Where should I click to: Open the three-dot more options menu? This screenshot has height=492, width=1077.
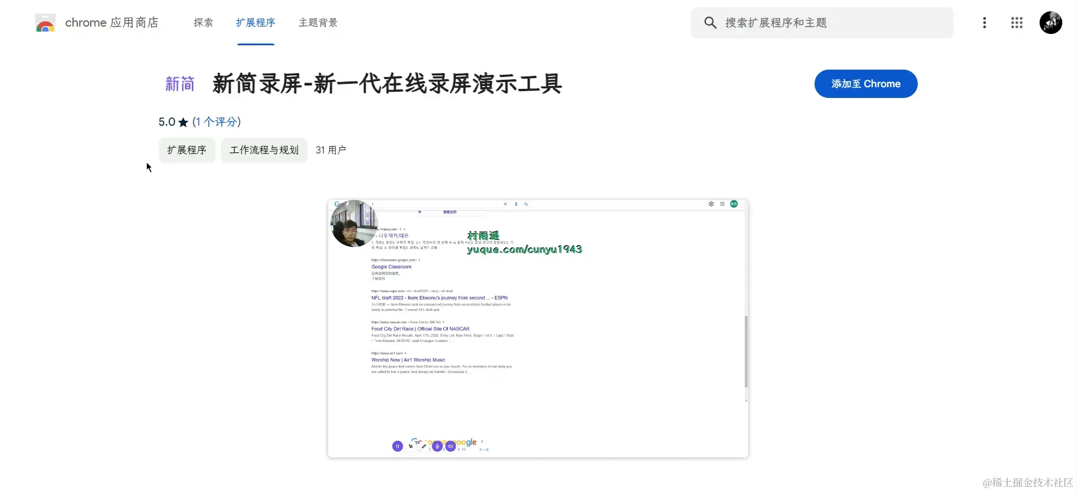point(985,23)
